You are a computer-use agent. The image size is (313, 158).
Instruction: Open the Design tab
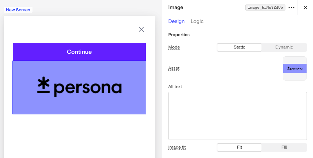tap(176, 21)
